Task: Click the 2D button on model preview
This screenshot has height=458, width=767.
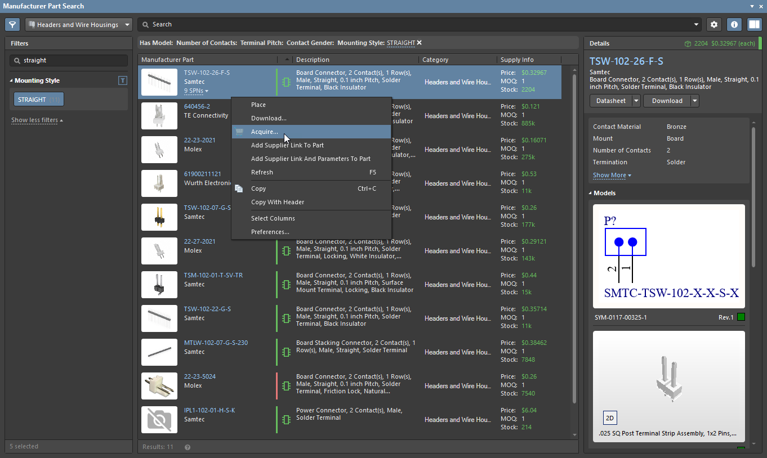Action: pyautogui.click(x=610, y=419)
